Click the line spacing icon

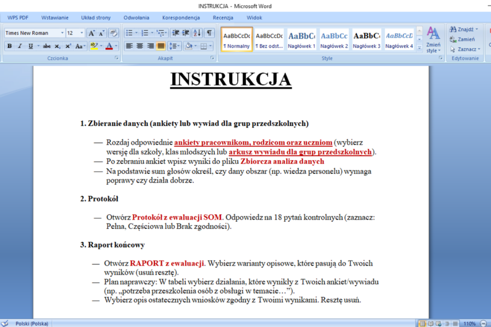(x=173, y=46)
